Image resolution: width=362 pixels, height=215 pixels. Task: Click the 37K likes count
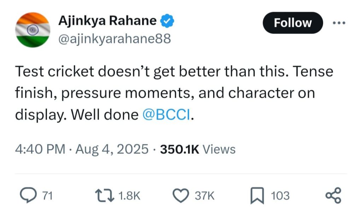tap(205, 196)
